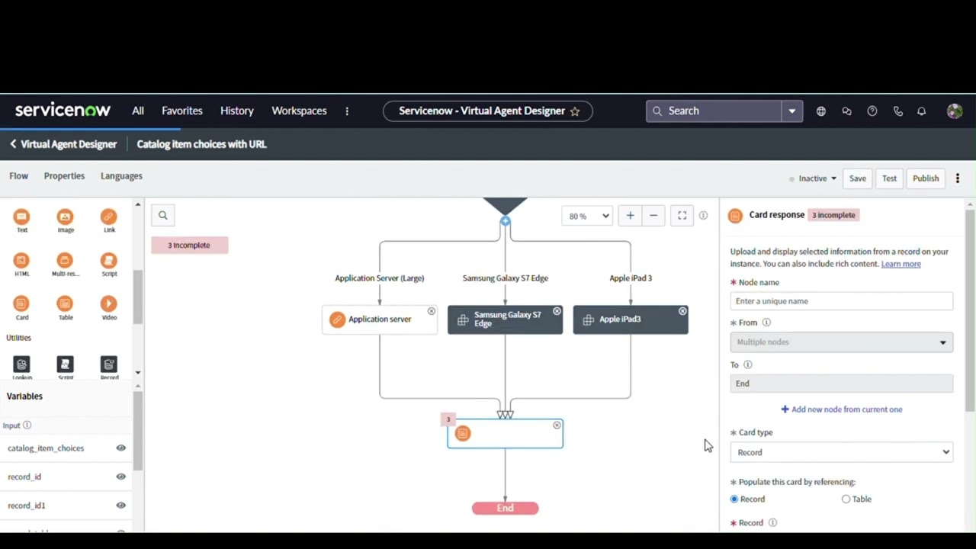
Task: Open the zoom 80% dropdown
Action: coord(587,216)
